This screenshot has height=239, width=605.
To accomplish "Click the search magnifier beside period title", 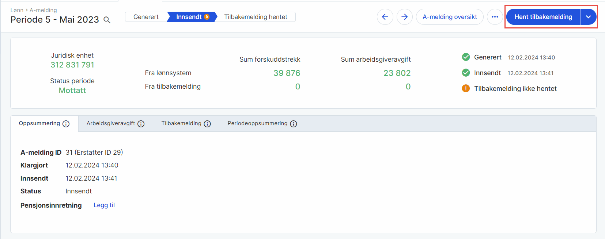I will (x=107, y=20).
